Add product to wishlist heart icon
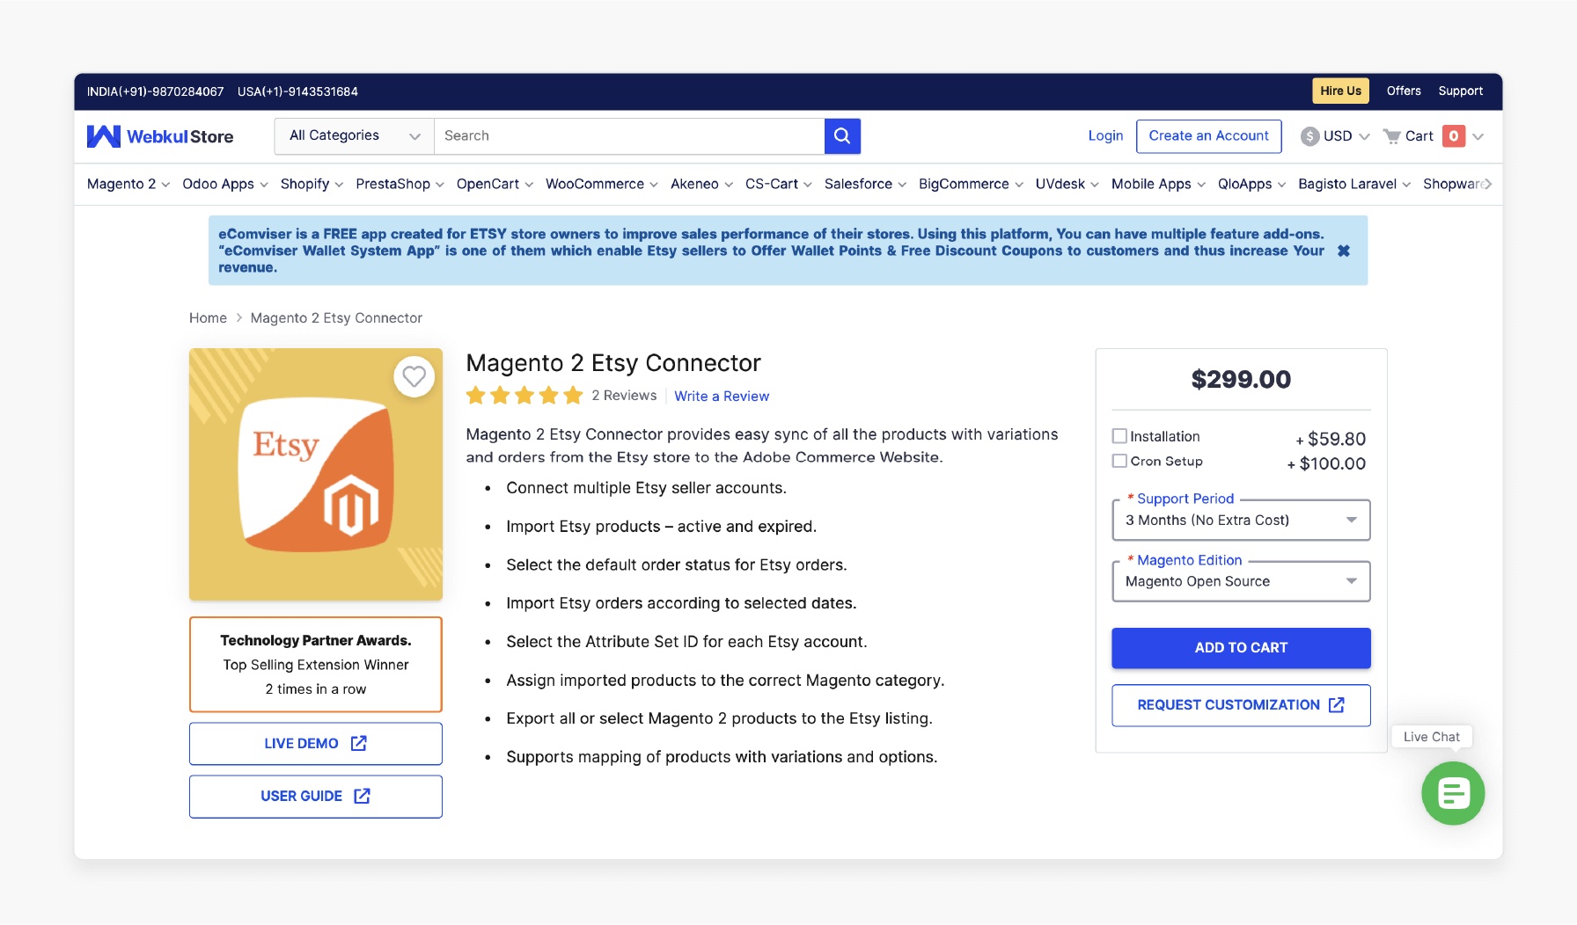The width and height of the screenshot is (1577, 925). tap(414, 376)
